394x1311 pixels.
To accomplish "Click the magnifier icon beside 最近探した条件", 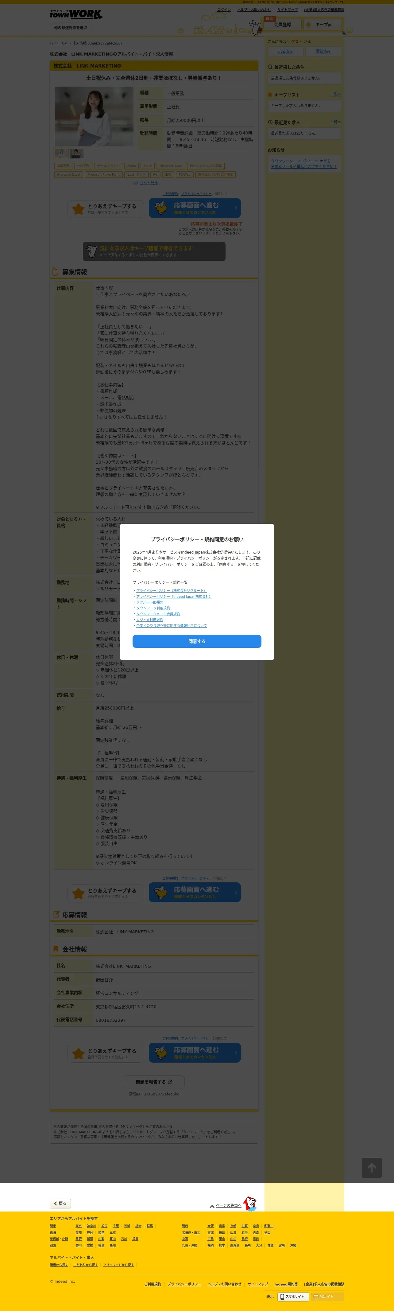I will (x=270, y=67).
